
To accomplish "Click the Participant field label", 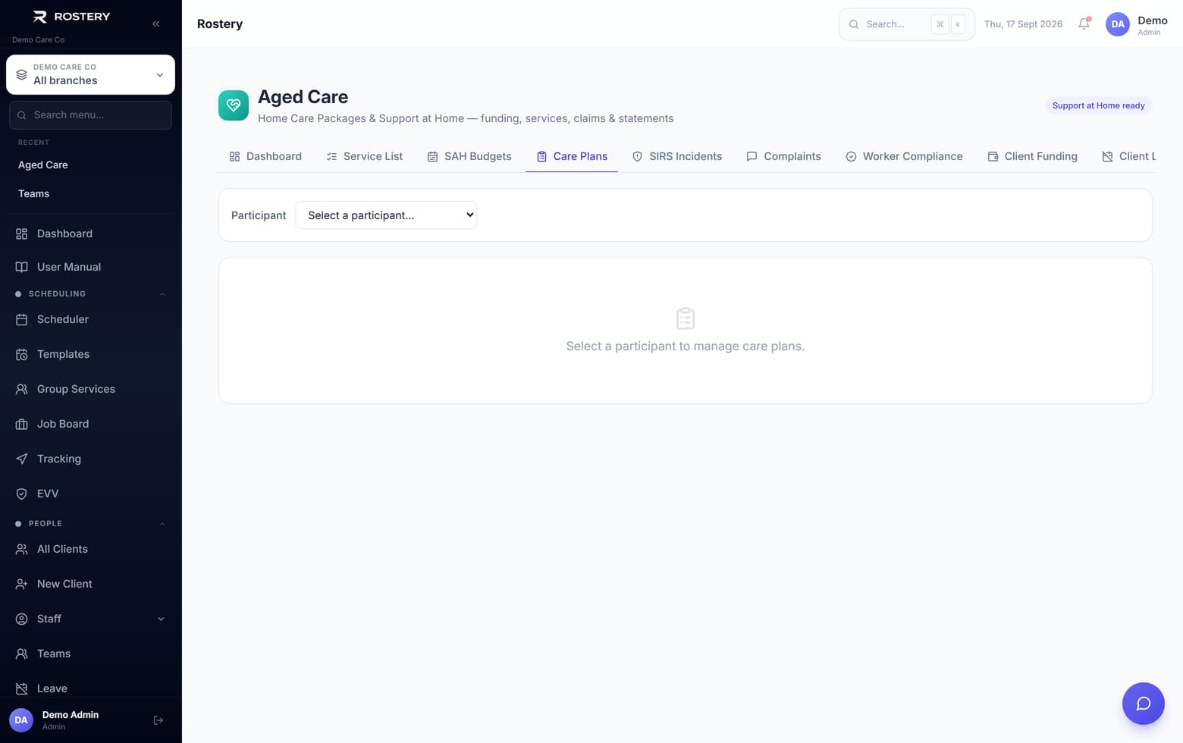I will click(x=259, y=215).
